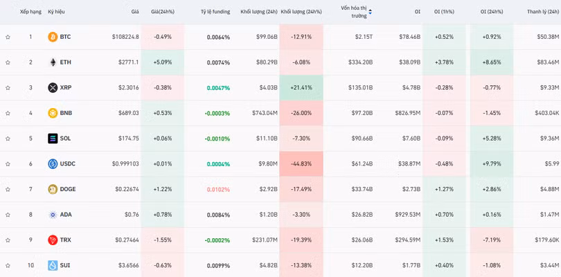
Task: Click the BTC price $108224.8 cell
Action: click(125, 37)
